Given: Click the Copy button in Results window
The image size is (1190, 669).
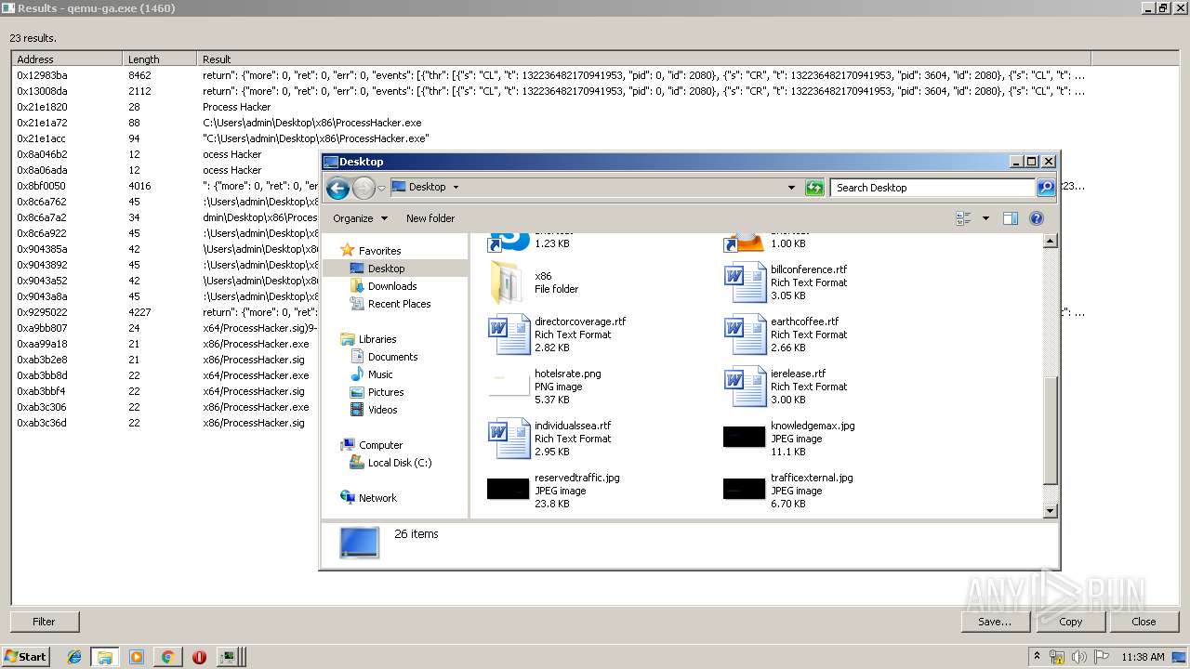Looking at the screenshot, I should point(1070,622).
